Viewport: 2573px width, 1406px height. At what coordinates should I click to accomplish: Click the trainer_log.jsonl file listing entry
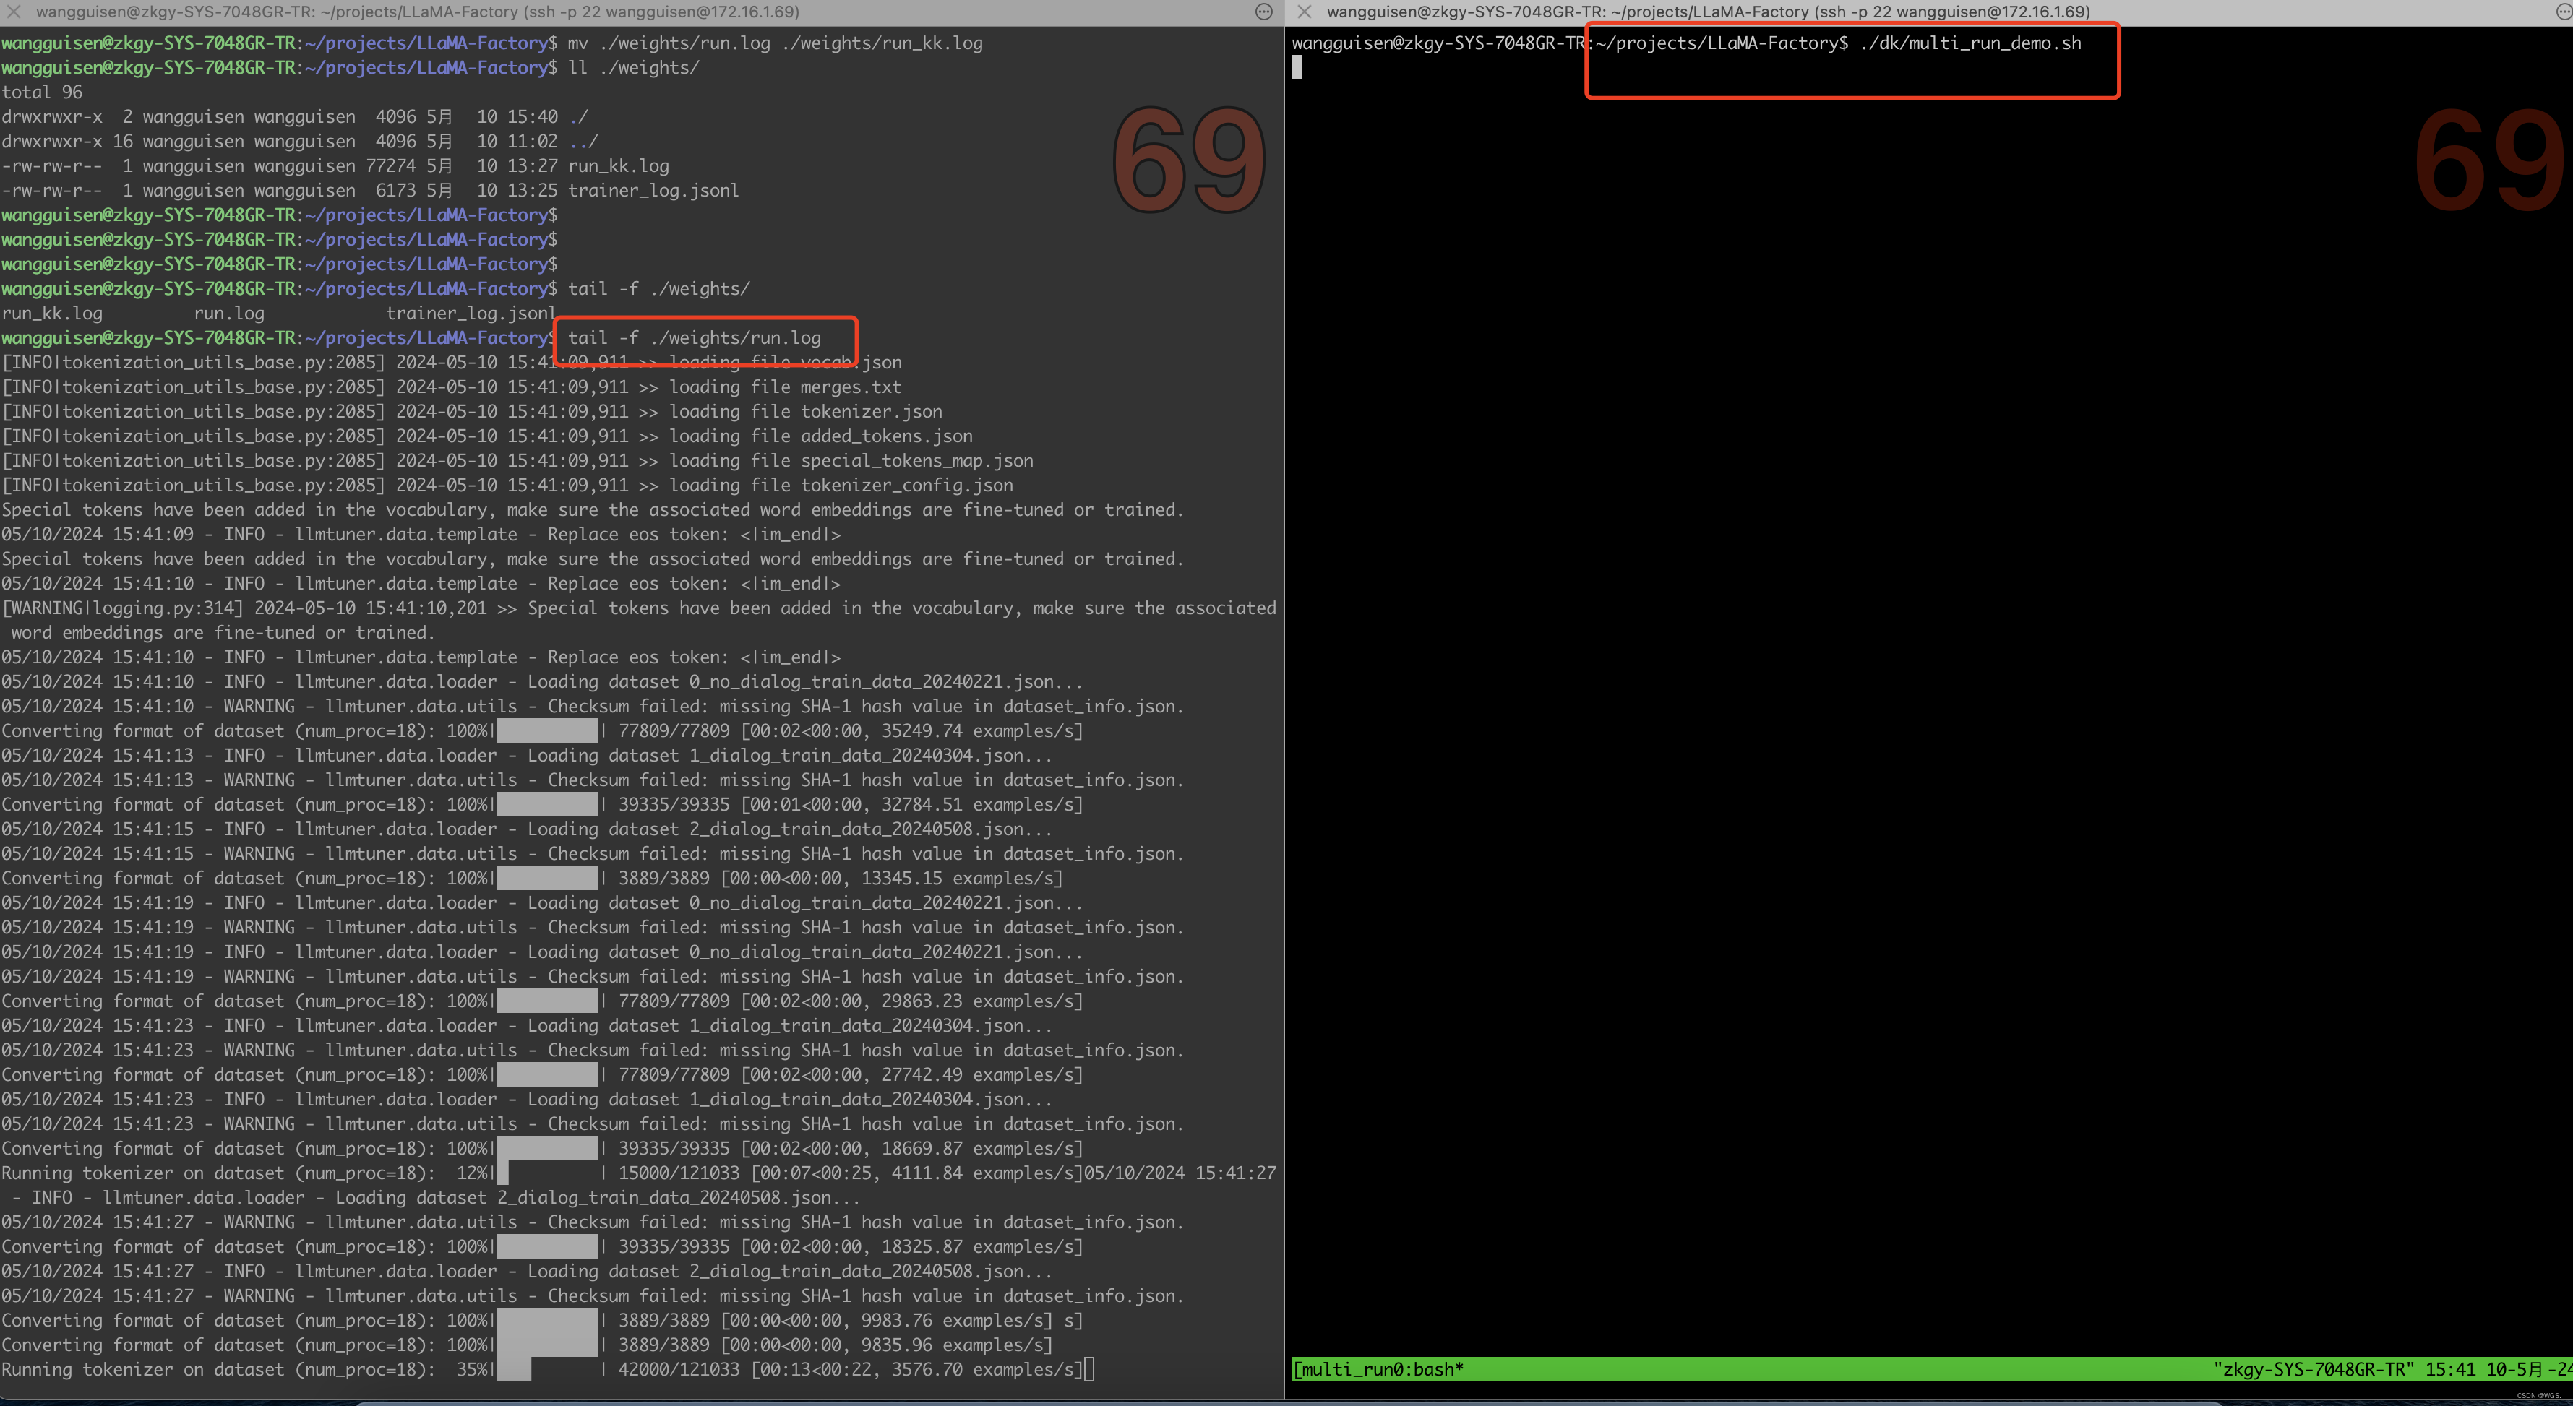653,191
